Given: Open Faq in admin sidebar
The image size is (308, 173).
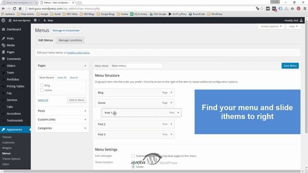Looking at the screenshot, I should coord(9,93).
